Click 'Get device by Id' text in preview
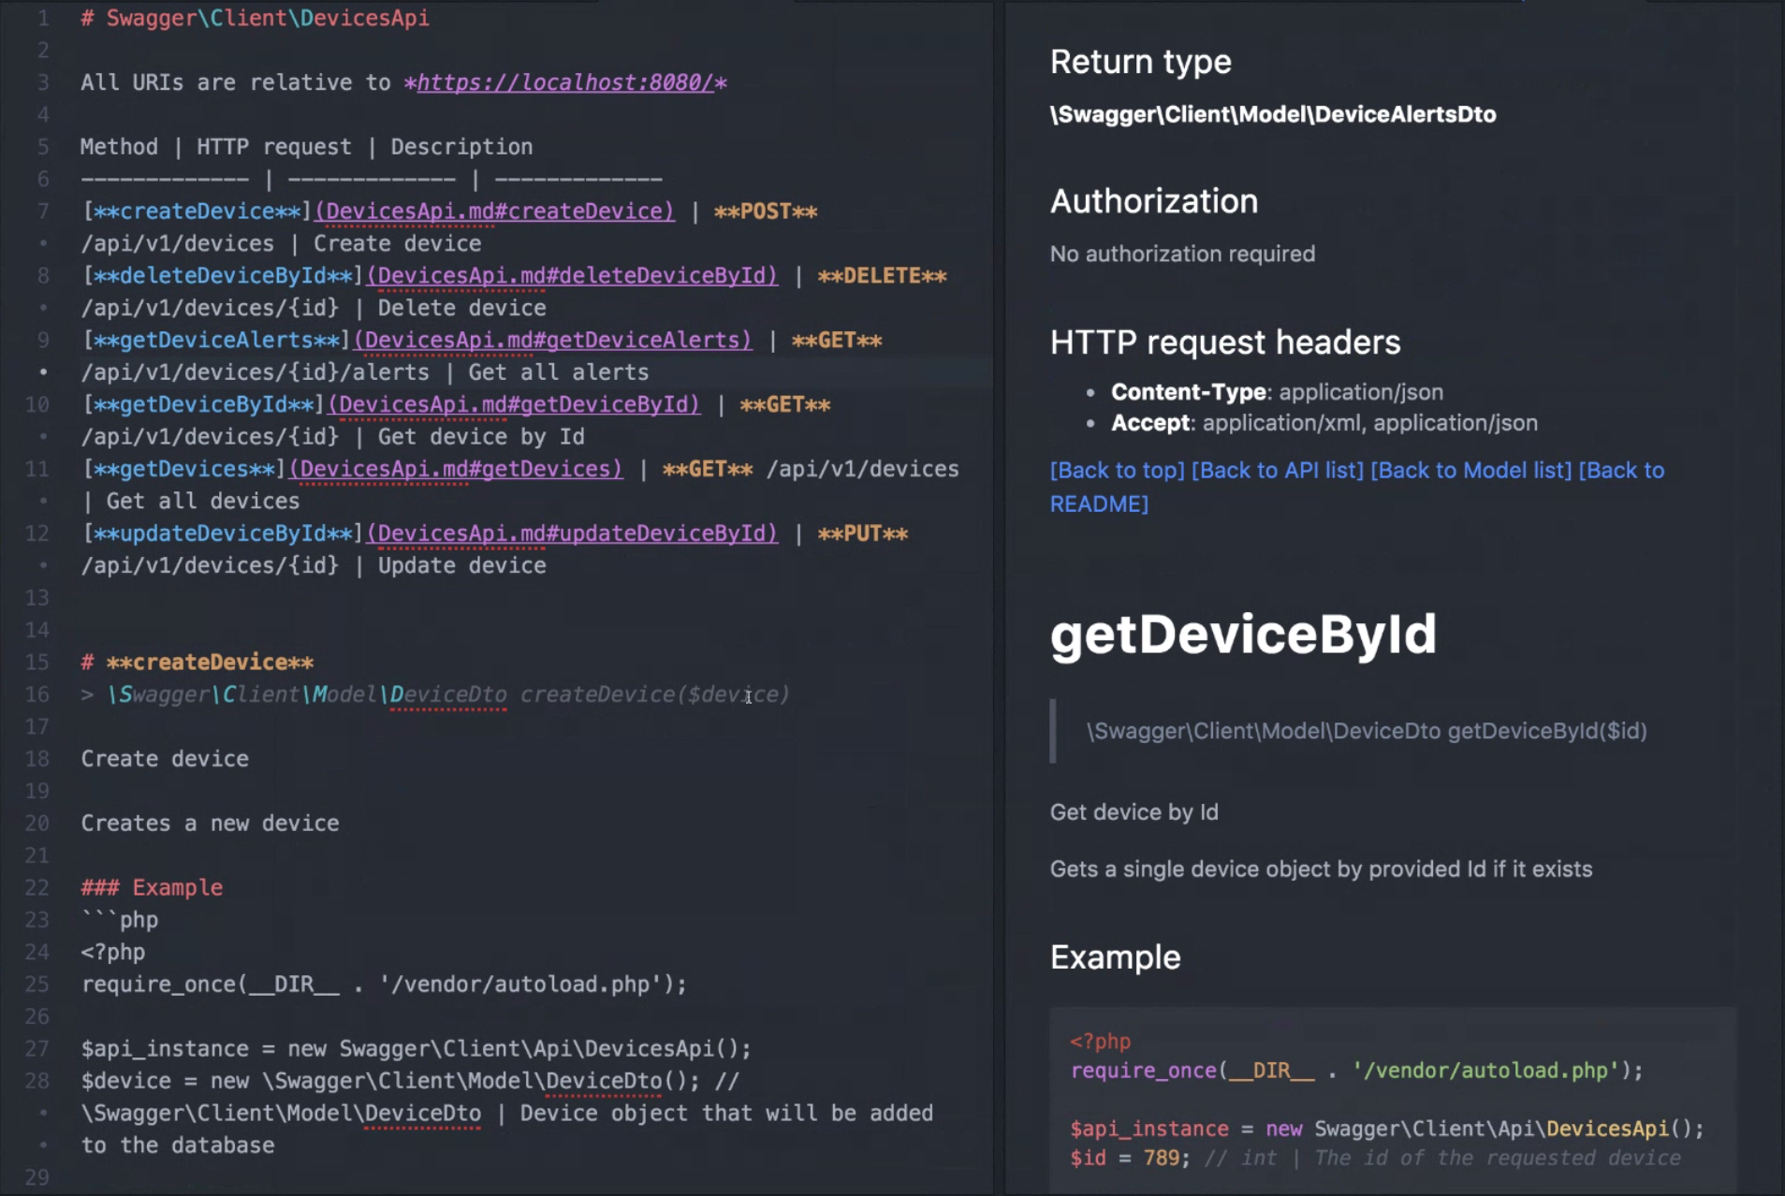Image resolution: width=1785 pixels, height=1196 pixels. coord(1134,812)
